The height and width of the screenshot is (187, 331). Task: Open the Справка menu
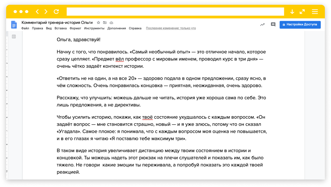pyautogui.click(x=135, y=28)
